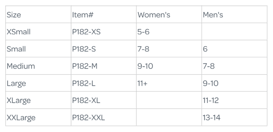
Task: Click women's size 5-6 cell
Action: [144, 32]
